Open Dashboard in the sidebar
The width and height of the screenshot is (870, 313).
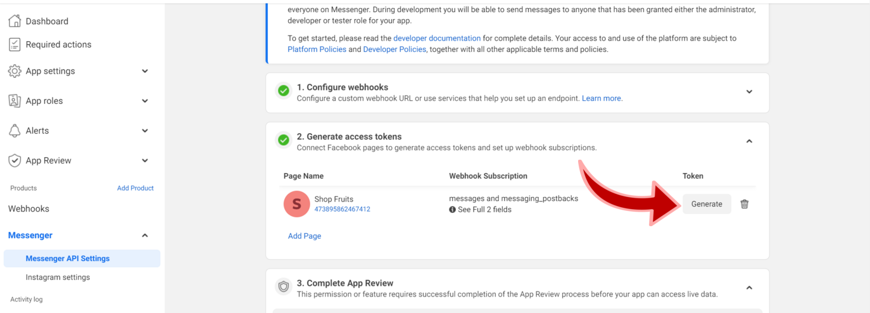tap(47, 21)
